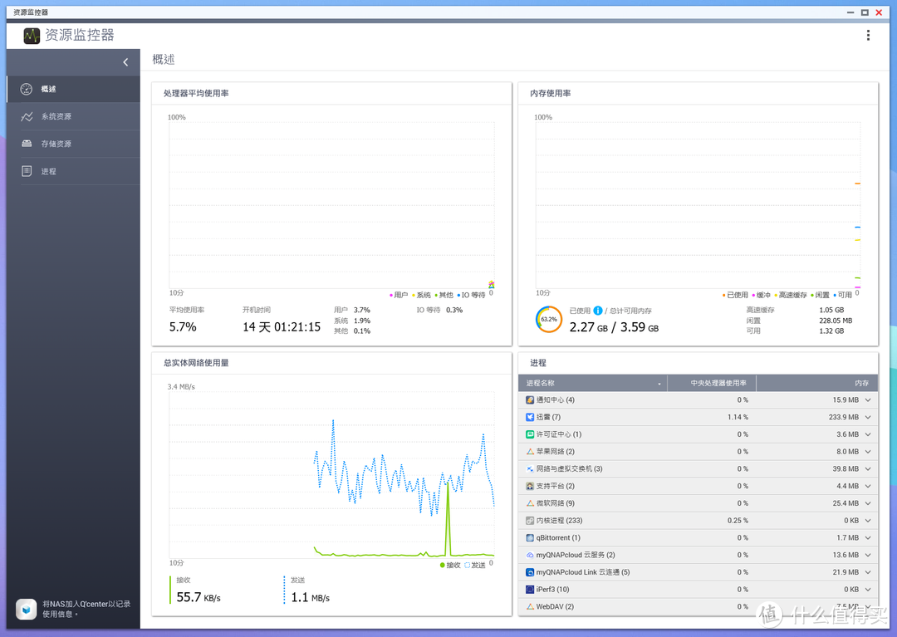The height and width of the screenshot is (637, 897).
Task: Open the 系统资源 sidebar item
Action: pyautogui.click(x=73, y=116)
